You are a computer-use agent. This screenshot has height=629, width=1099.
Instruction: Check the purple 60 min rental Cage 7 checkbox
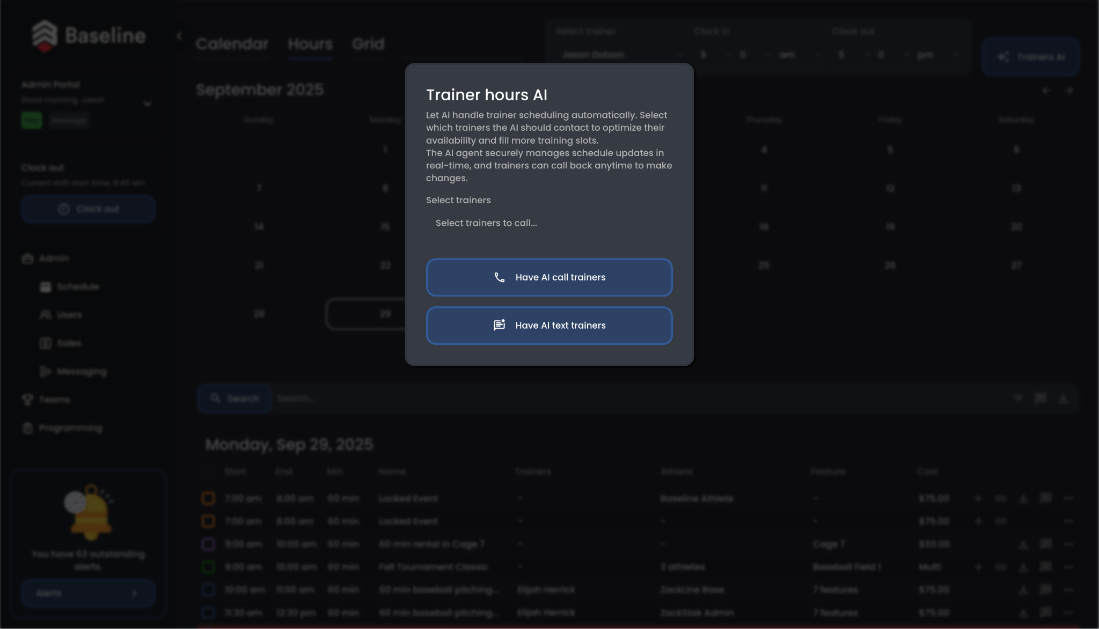point(208,544)
